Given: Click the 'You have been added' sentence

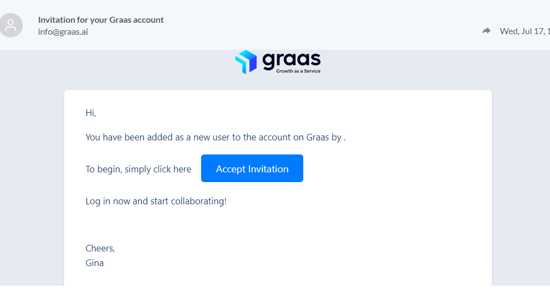Looking at the screenshot, I should (215, 137).
